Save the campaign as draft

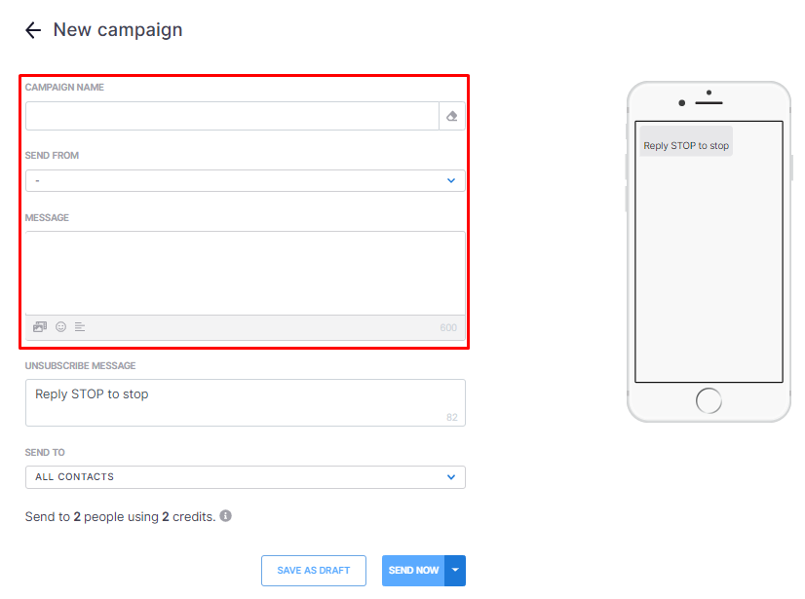[x=314, y=570]
